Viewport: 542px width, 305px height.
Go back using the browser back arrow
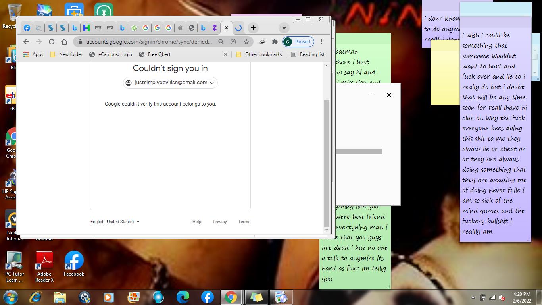pos(26,42)
